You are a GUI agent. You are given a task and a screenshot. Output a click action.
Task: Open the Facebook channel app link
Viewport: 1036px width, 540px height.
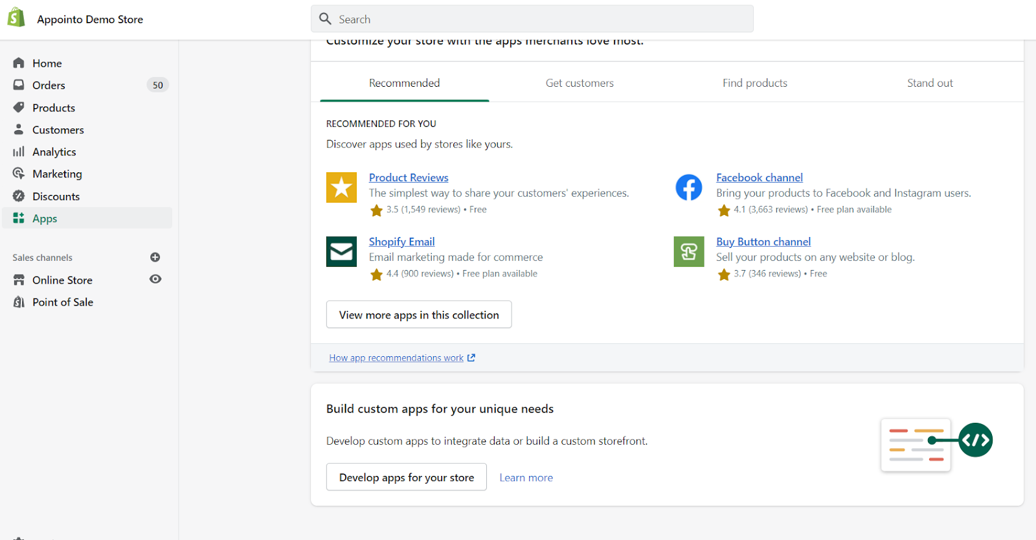click(x=760, y=177)
